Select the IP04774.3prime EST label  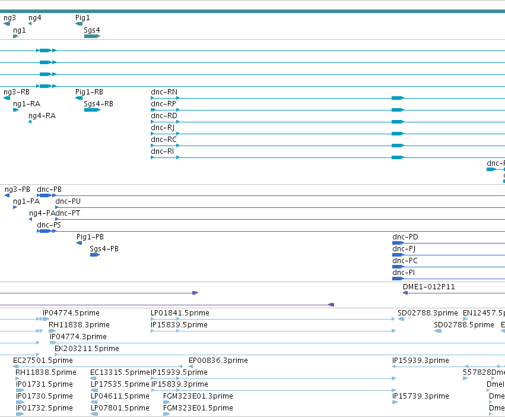[78, 337]
